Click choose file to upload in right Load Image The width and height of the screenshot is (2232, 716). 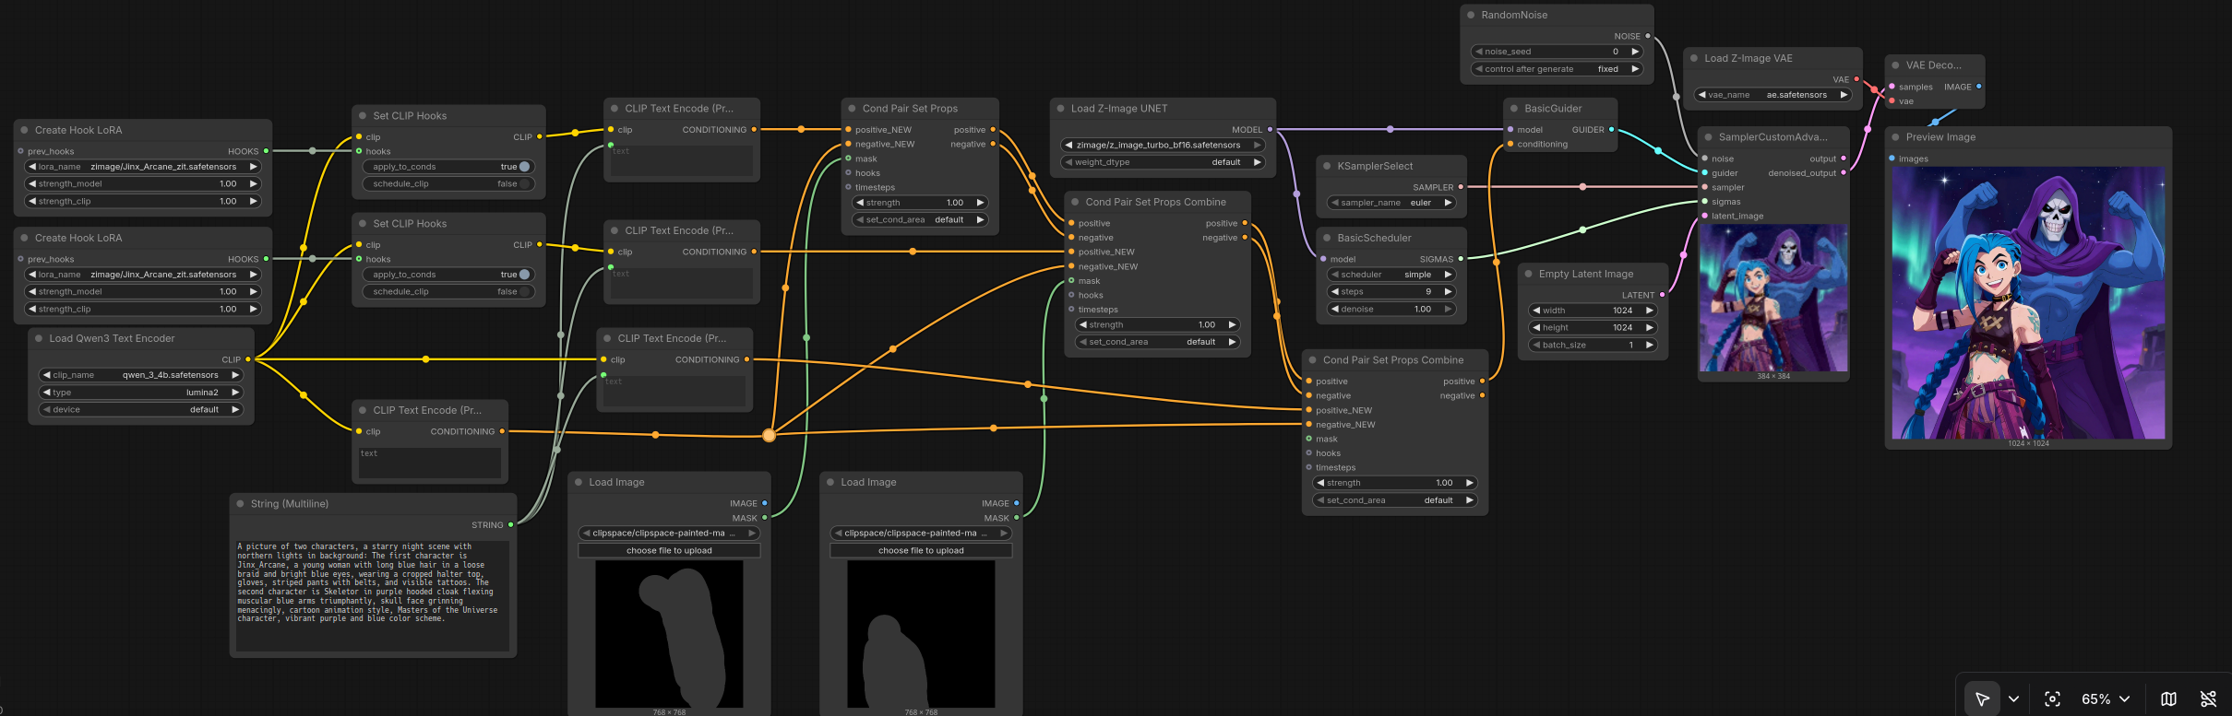coord(921,551)
